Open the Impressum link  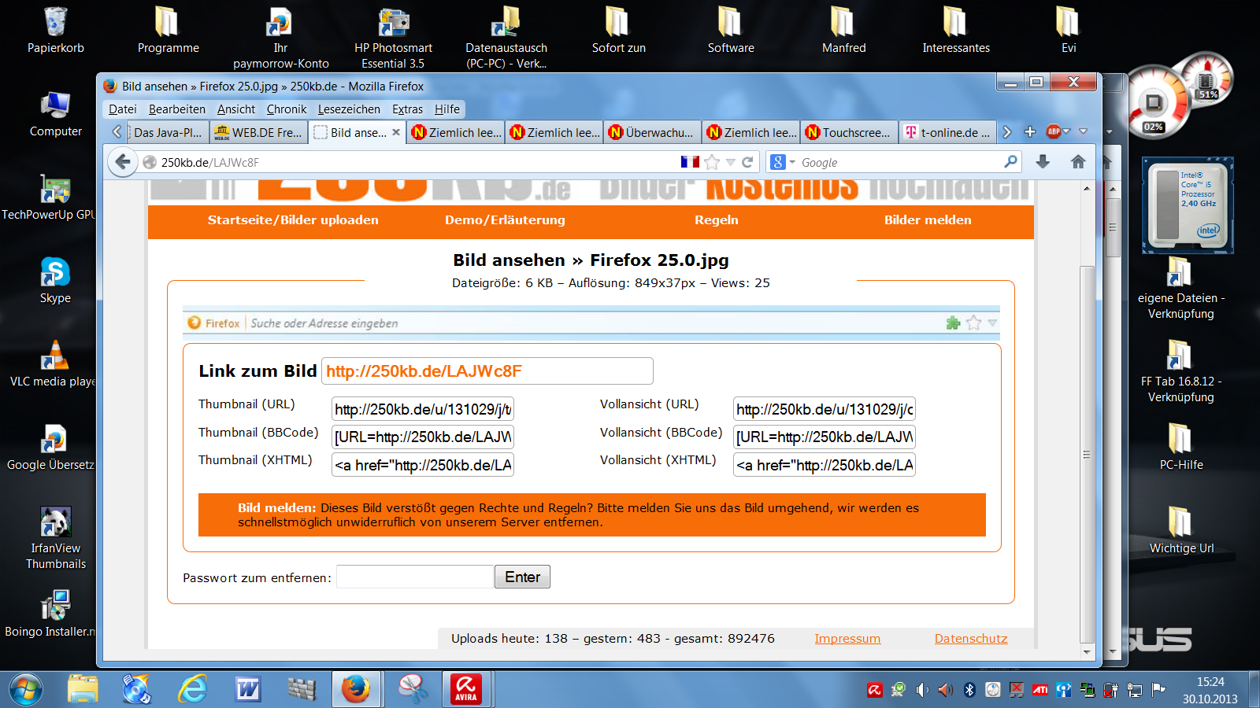click(x=847, y=639)
